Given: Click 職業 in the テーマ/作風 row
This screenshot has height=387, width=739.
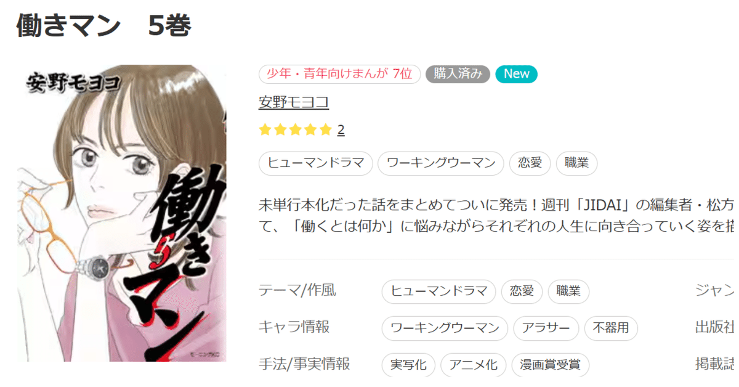Looking at the screenshot, I should pyautogui.click(x=568, y=291).
